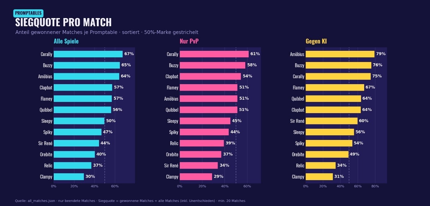430x206 pixels.
Task: Click the Sleepy label in Alle Spiele
Action: [x=47, y=121]
